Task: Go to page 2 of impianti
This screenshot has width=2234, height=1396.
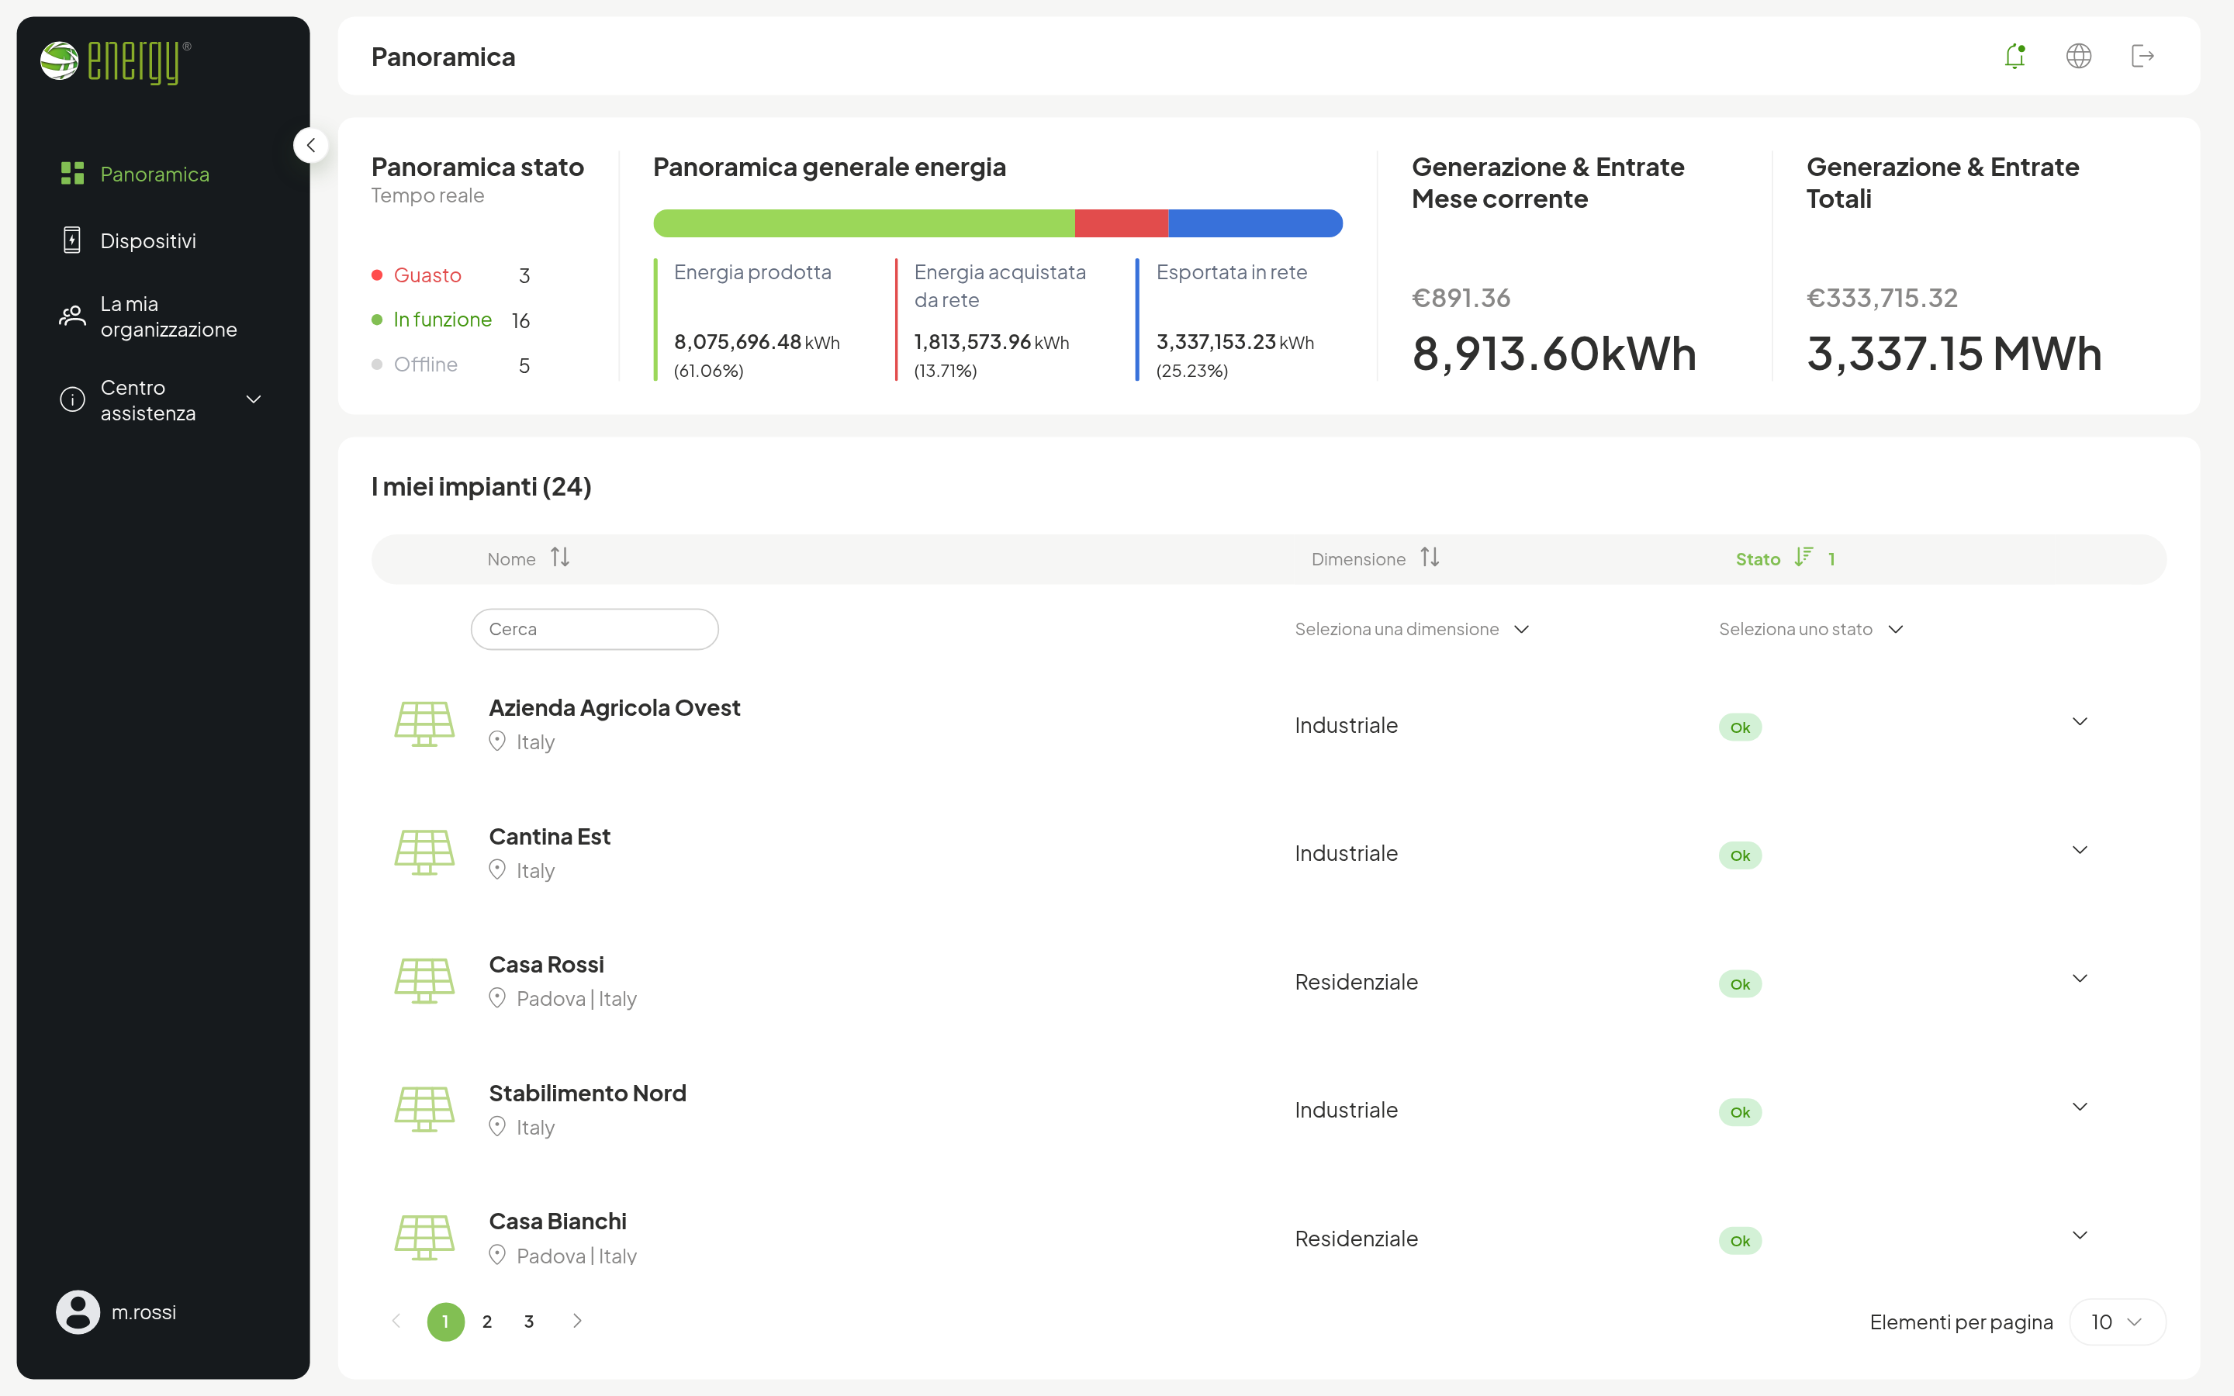Action: click(486, 1322)
